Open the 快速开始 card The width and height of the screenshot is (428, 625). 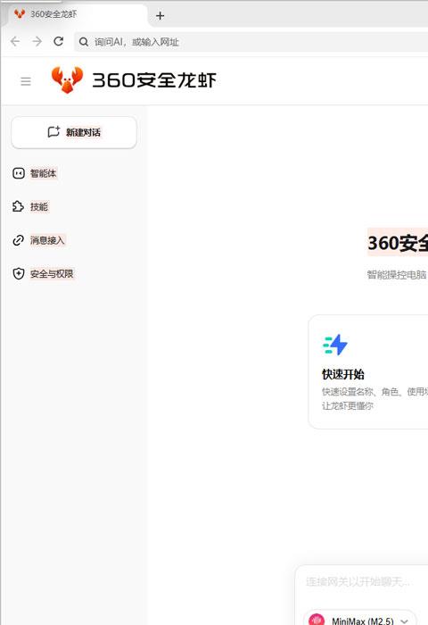point(368,372)
